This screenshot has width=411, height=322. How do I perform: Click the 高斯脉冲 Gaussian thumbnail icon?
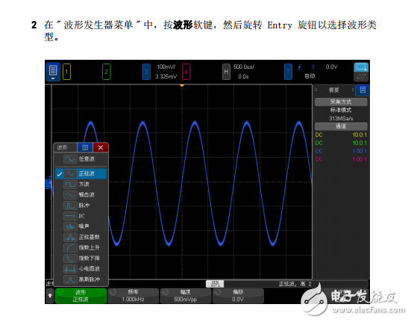point(70,279)
